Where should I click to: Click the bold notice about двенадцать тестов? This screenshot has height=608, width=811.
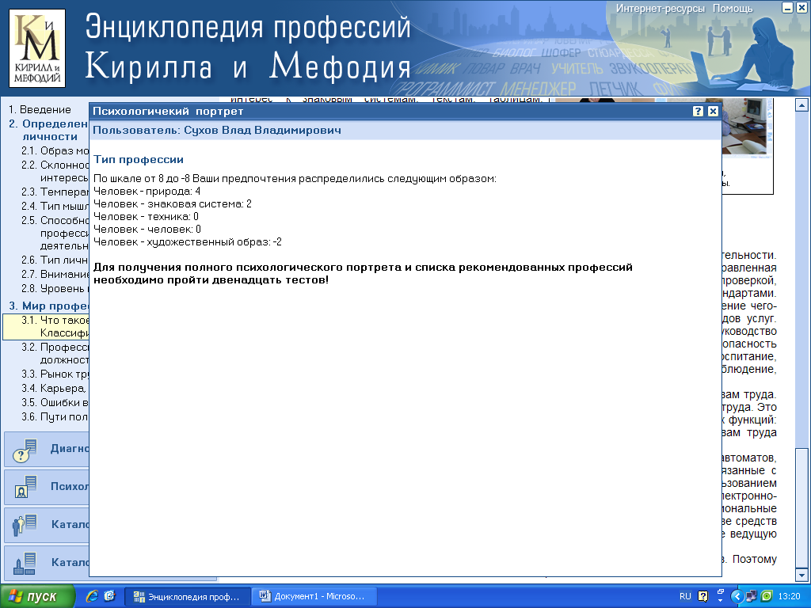[x=363, y=273]
